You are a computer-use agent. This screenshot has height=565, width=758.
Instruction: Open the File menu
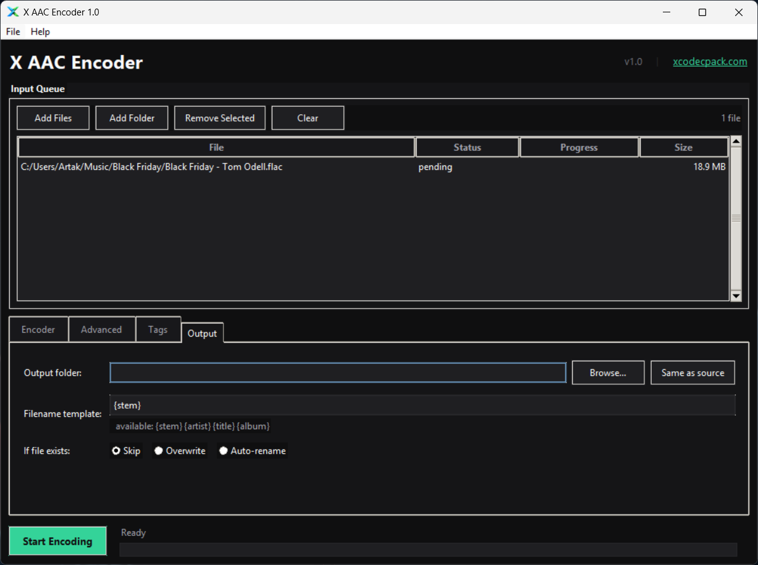coord(13,31)
